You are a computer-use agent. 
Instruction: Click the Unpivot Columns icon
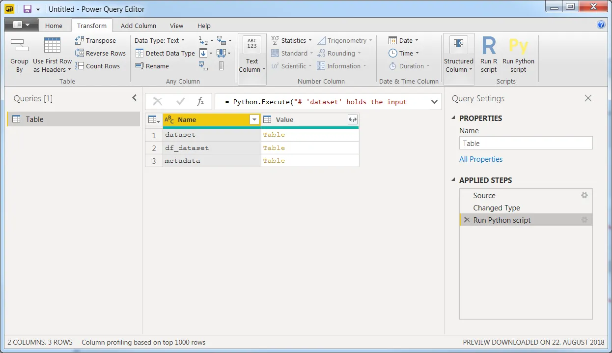[x=221, y=40]
